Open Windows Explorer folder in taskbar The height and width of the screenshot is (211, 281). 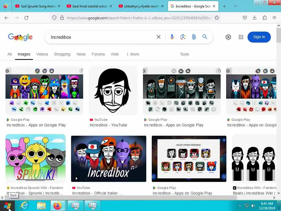pos(41,206)
